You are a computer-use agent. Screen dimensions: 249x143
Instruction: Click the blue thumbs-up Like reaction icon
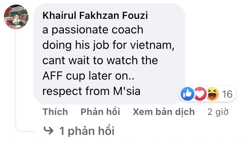pos(188,94)
